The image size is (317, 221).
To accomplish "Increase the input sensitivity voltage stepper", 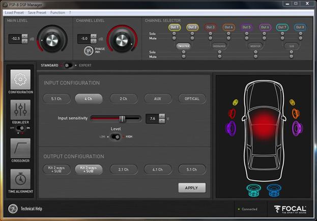I will (162, 116).
